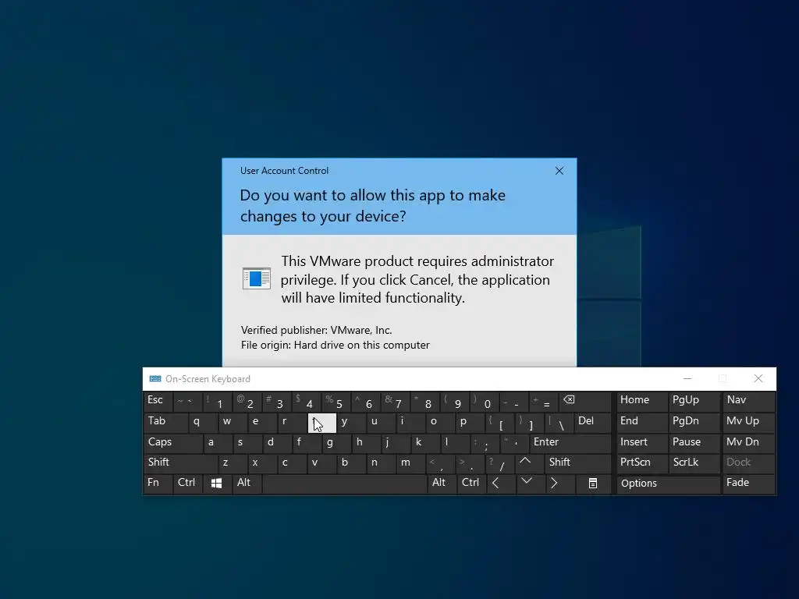Click the Tab key
Screen dimensions: 799x599
[x=165, y=422]
